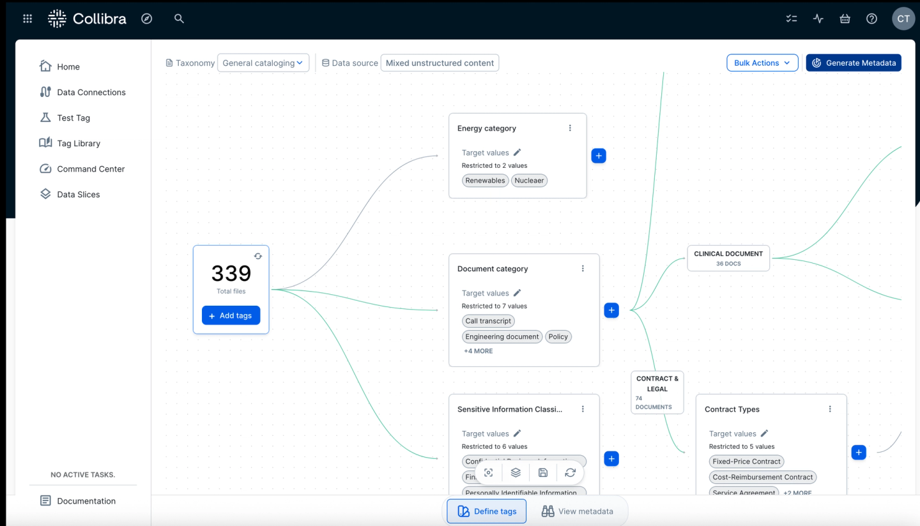
Task: Go to Command Center in sidebar
Action: 90,169
